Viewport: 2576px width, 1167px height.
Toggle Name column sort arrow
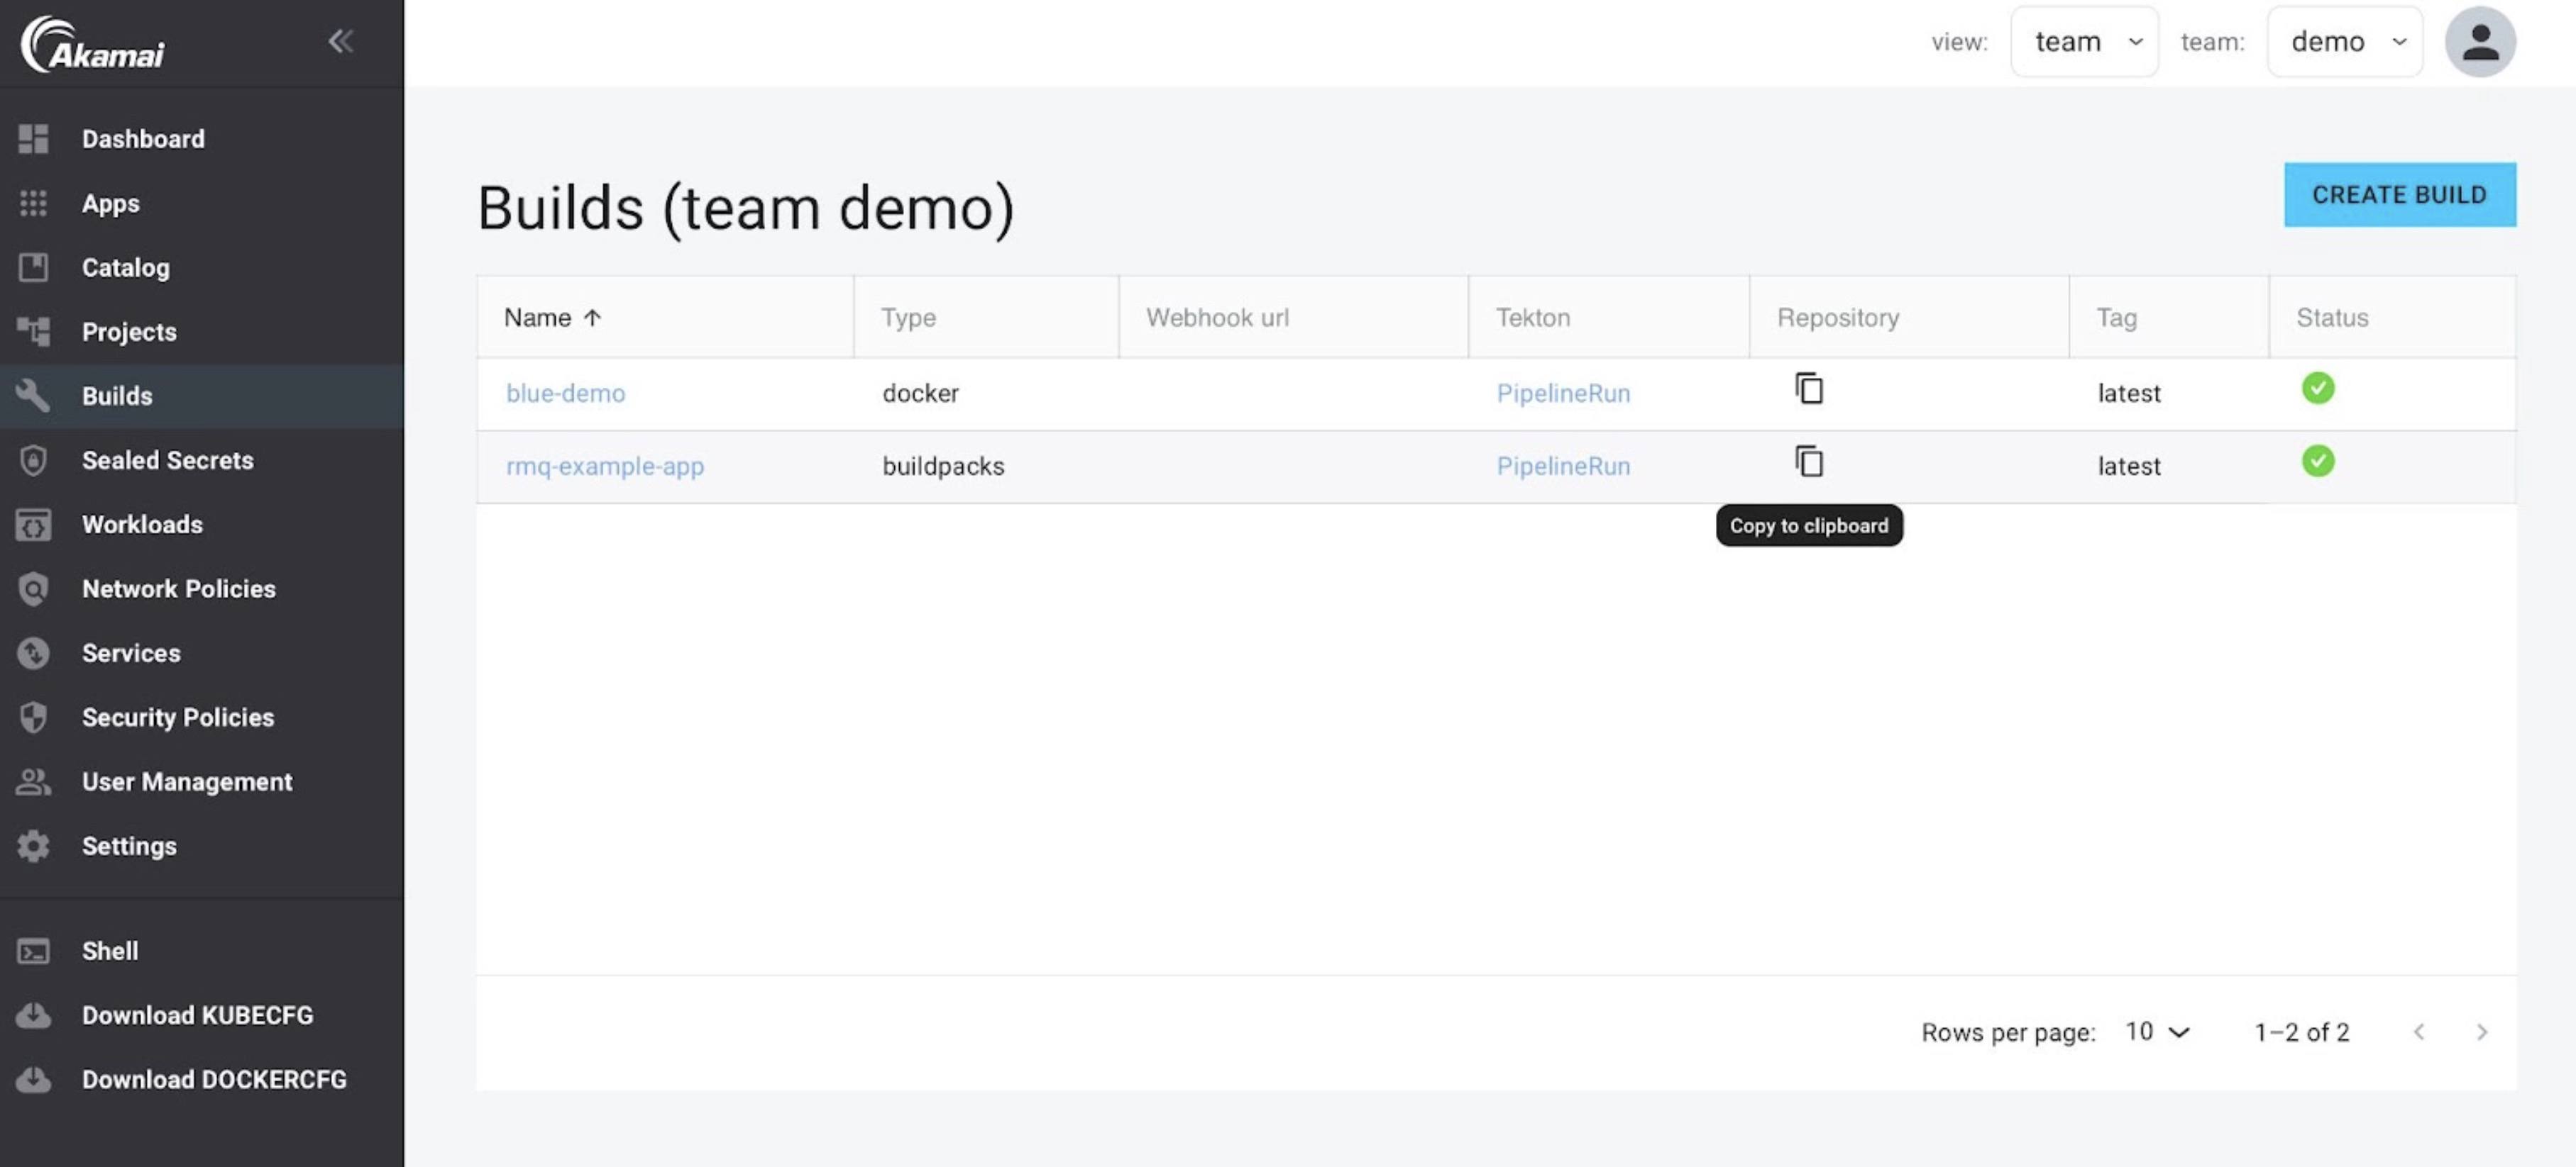(x=592, y=317)
